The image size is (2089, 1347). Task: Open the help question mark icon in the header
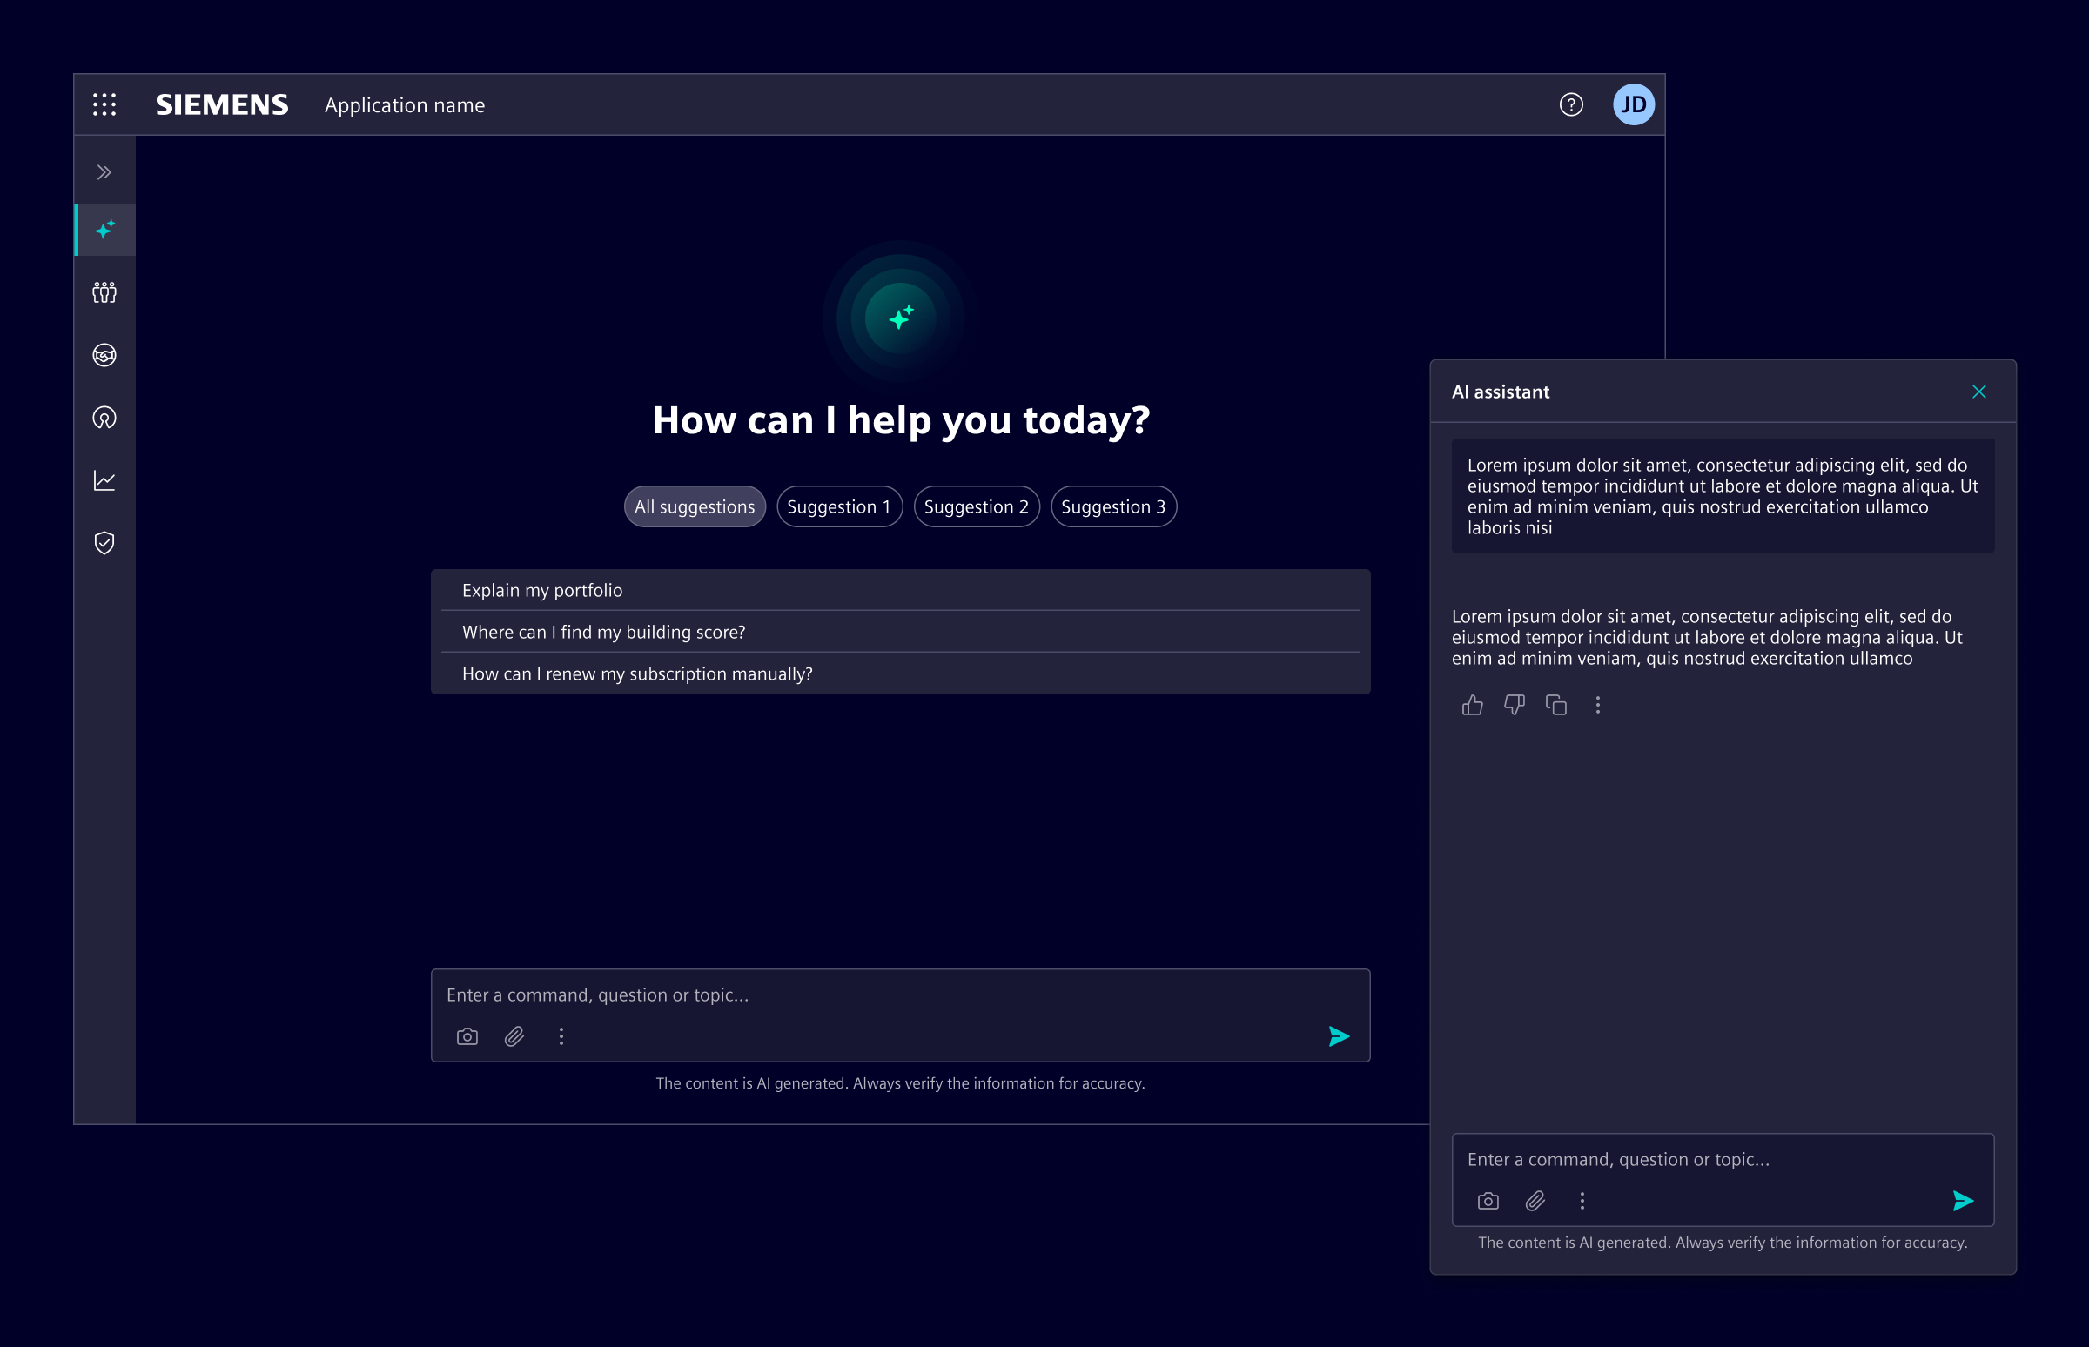(1570, 104)
